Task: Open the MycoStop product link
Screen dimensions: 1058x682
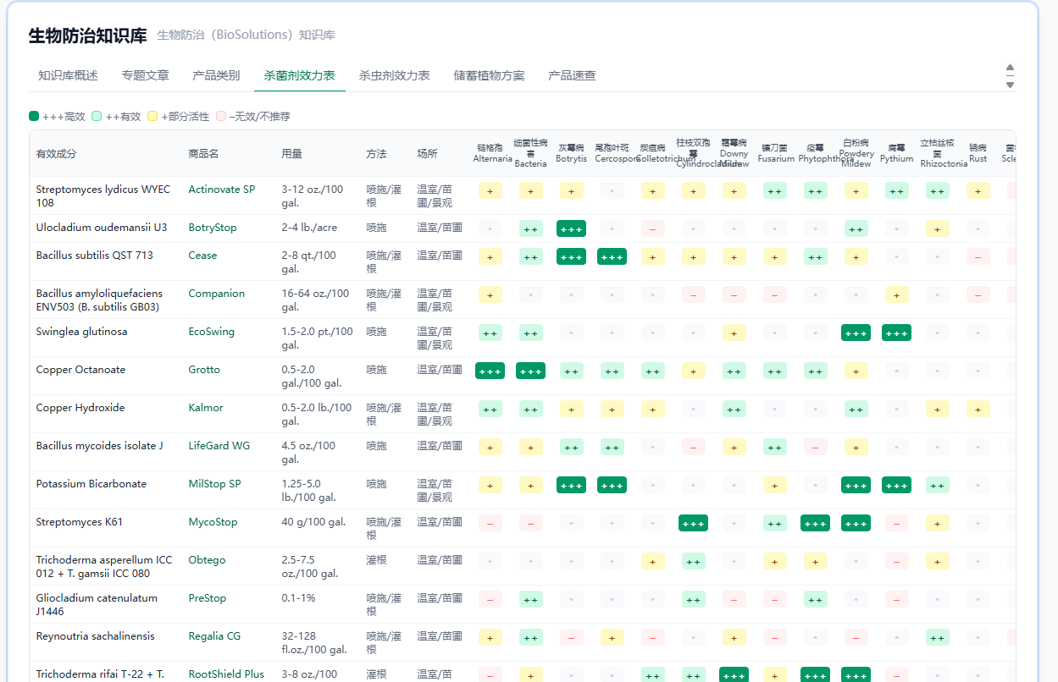Action: pyautogui.click(x=213, y=522)
